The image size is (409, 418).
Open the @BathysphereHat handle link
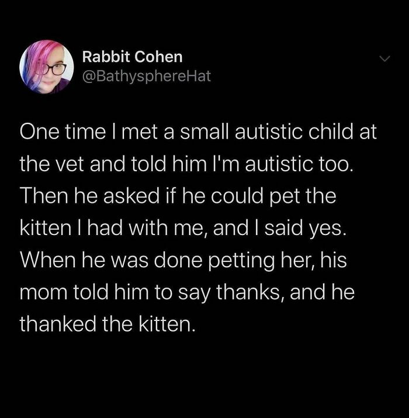(x=147, y=76)
